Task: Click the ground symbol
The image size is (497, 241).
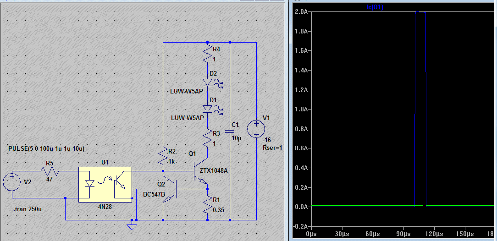Action: tap(132, 226)
